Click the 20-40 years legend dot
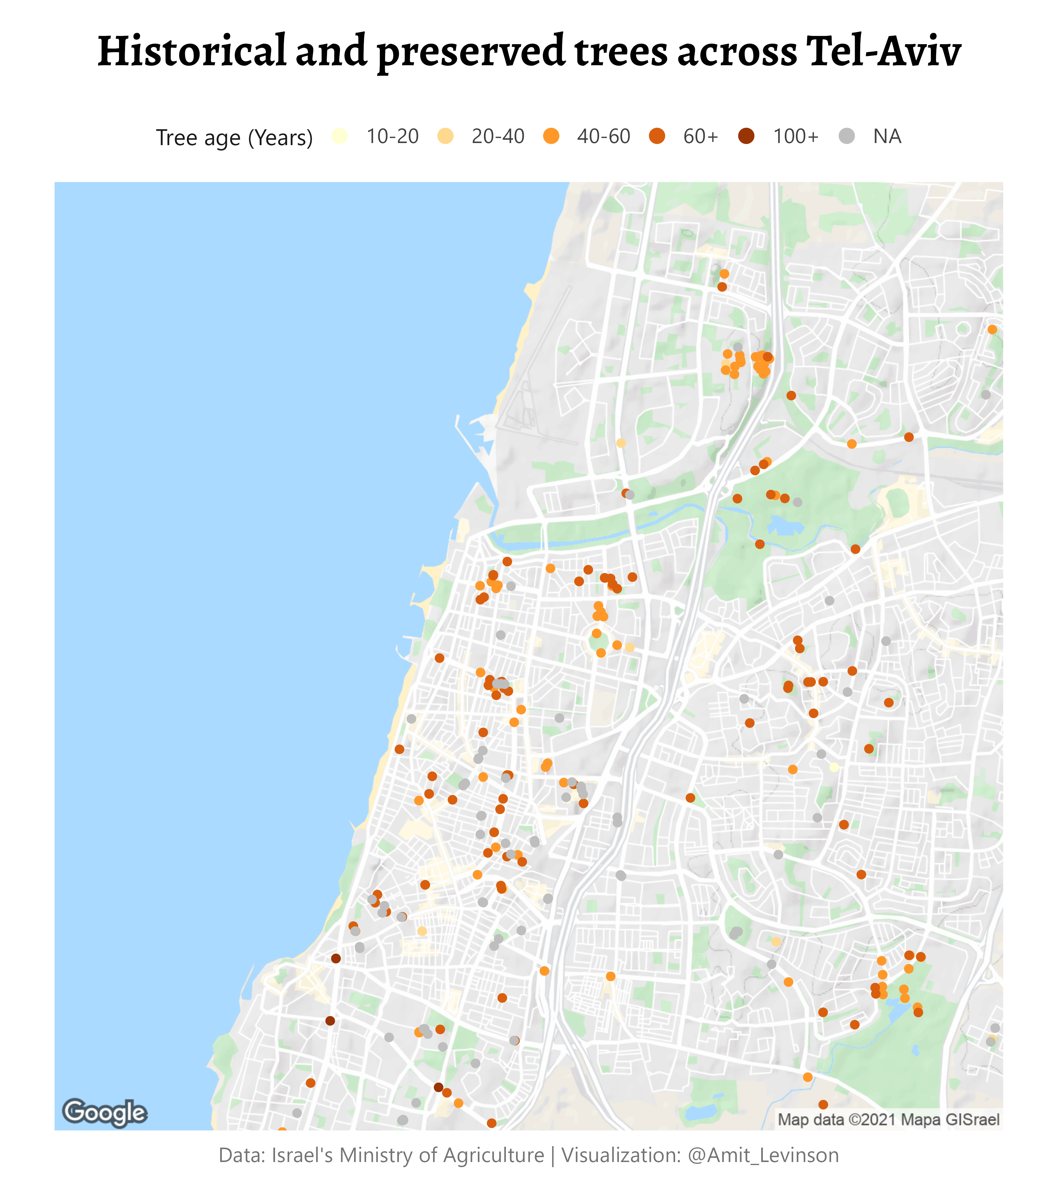 pyautogui.click(x=445, y=136)
